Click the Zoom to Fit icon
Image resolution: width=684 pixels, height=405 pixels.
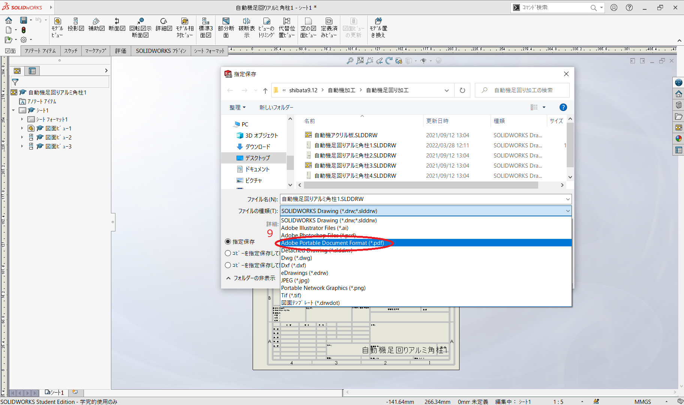pyautogui.click(x=360, y=60)
